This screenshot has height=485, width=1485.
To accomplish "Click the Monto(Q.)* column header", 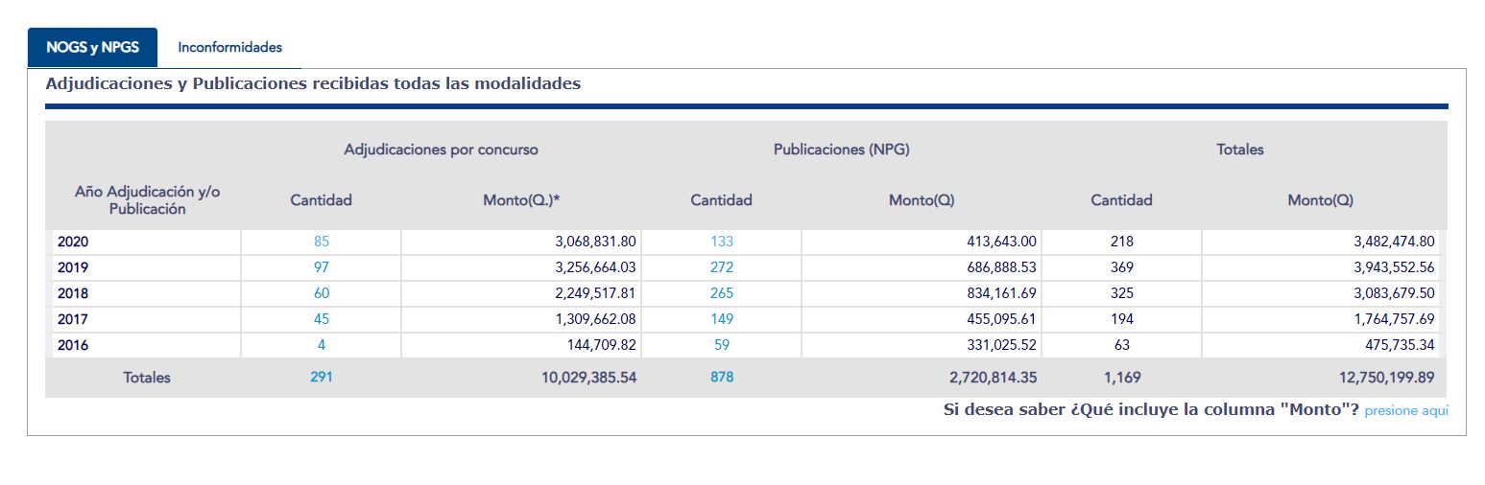I will (x=521, y=200).
